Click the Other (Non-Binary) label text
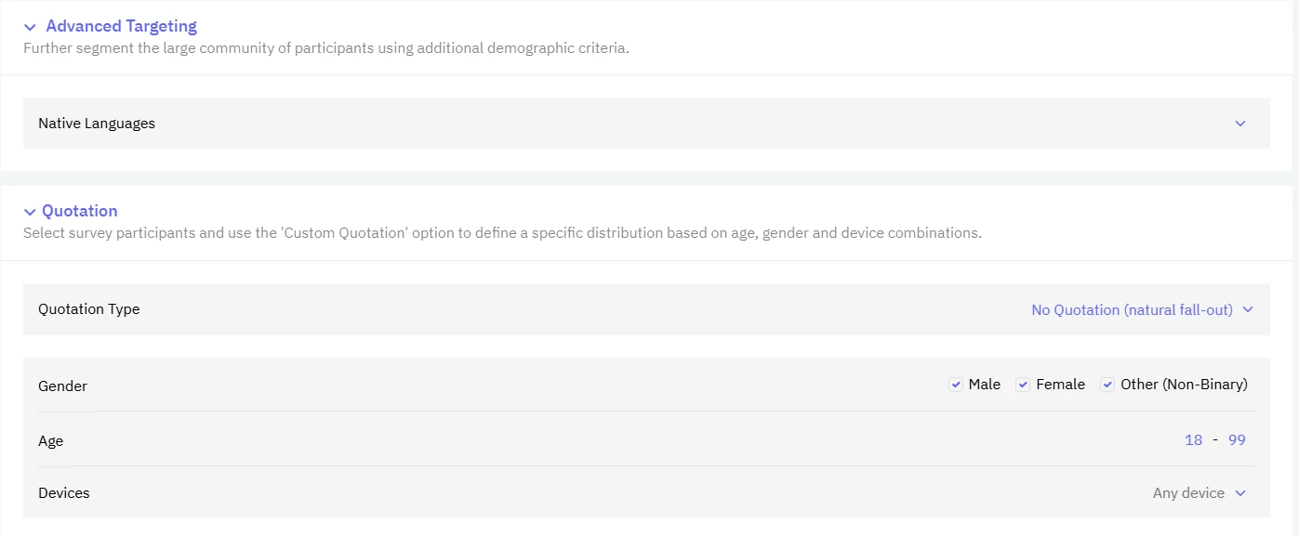 (x=1184, y=385)
